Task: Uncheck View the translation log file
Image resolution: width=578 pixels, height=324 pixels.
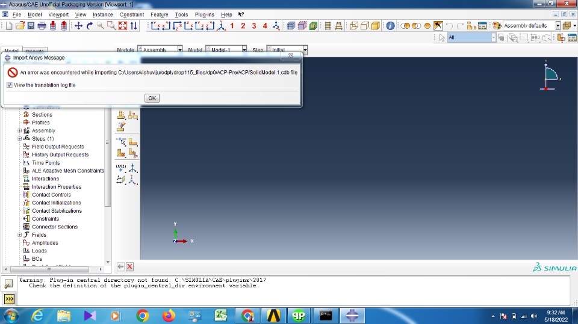Action: (10, 85)
